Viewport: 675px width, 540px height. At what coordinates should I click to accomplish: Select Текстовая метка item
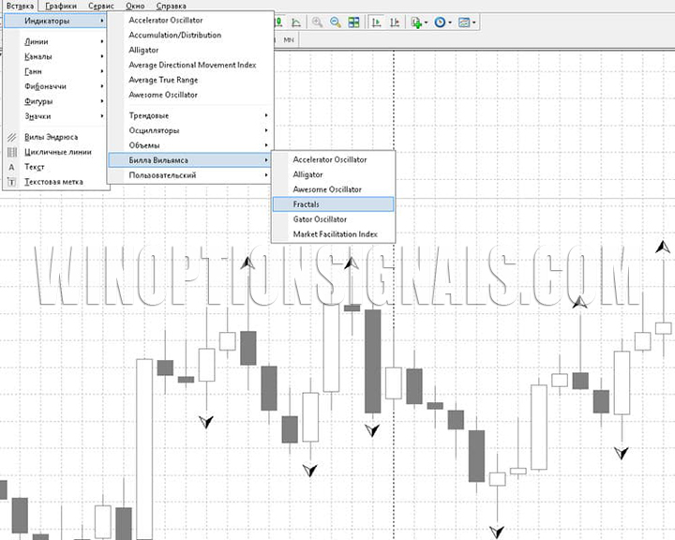(55, 182)
